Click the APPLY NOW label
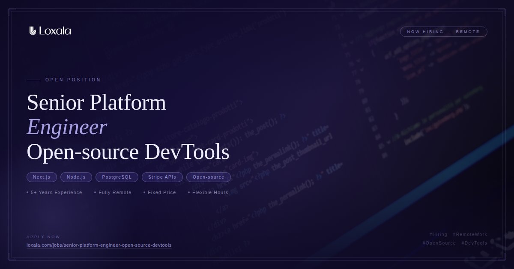 click(x=43, y=237)
